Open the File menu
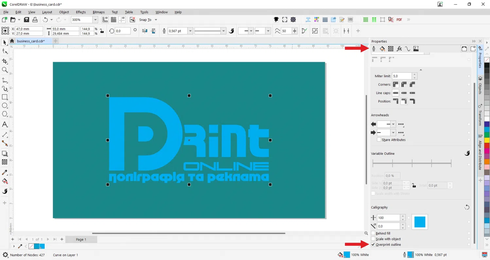 click(6, 12)
